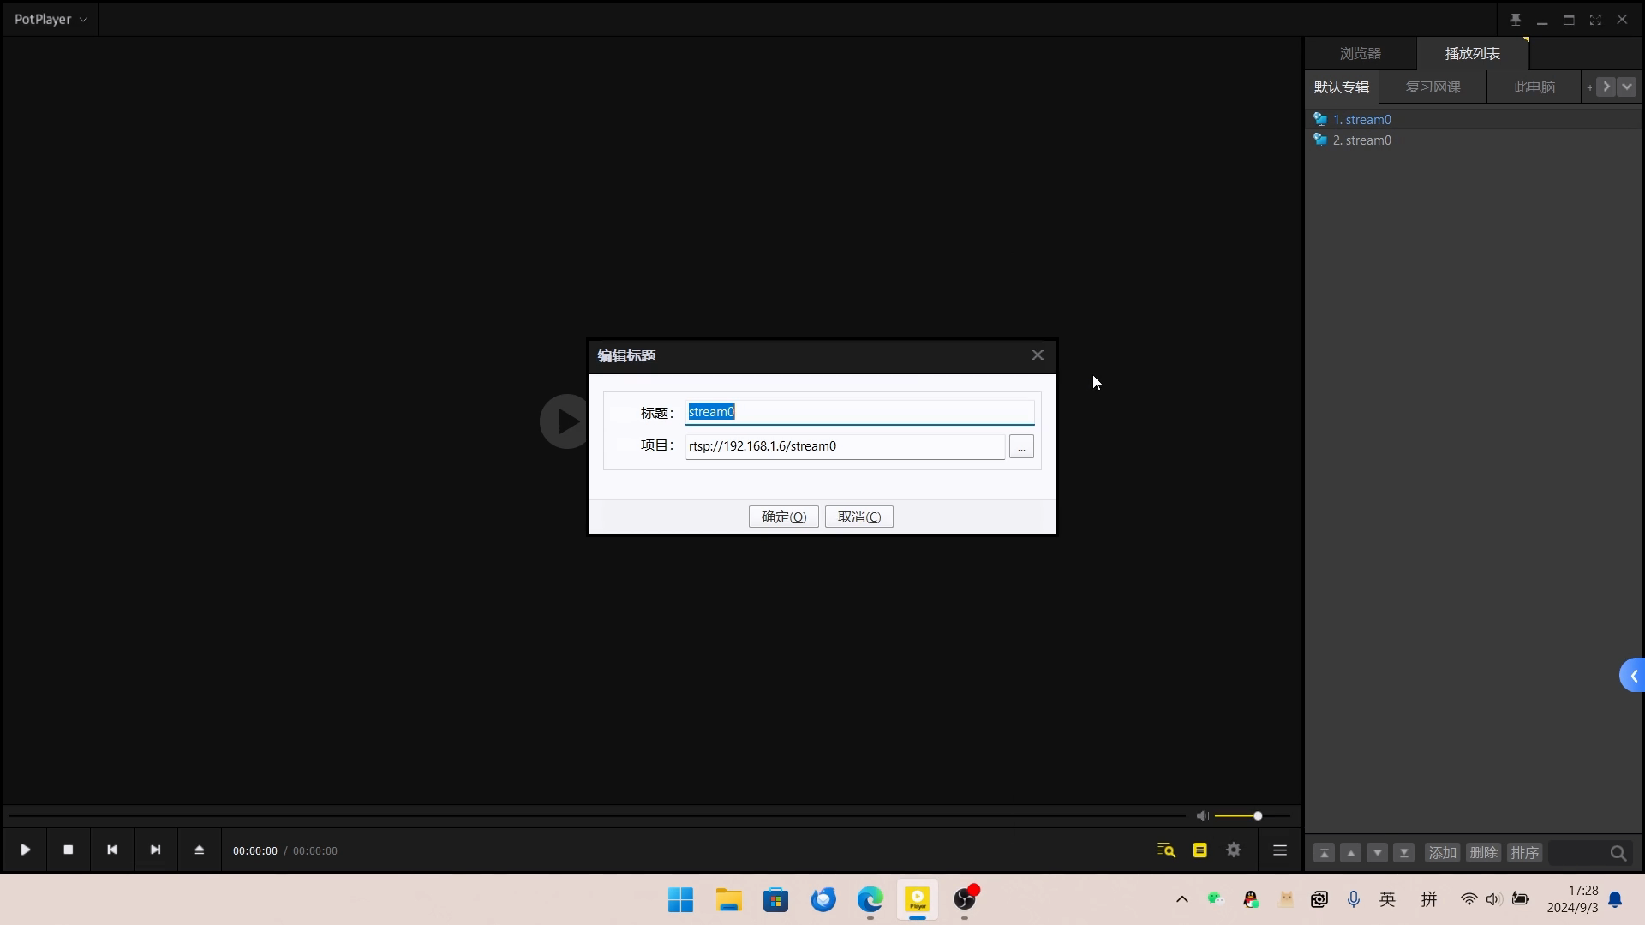Open the hamburger menu in control bar
The height and width of the screenshot is (925, 1645).
pyautogui.click(x=1280, y=850)
